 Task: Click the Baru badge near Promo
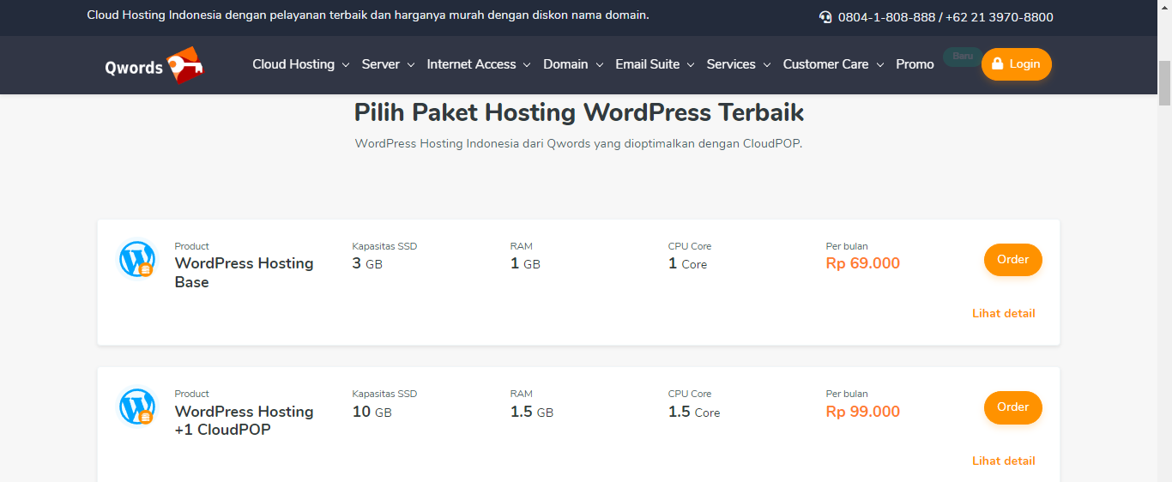coord(962,56)
